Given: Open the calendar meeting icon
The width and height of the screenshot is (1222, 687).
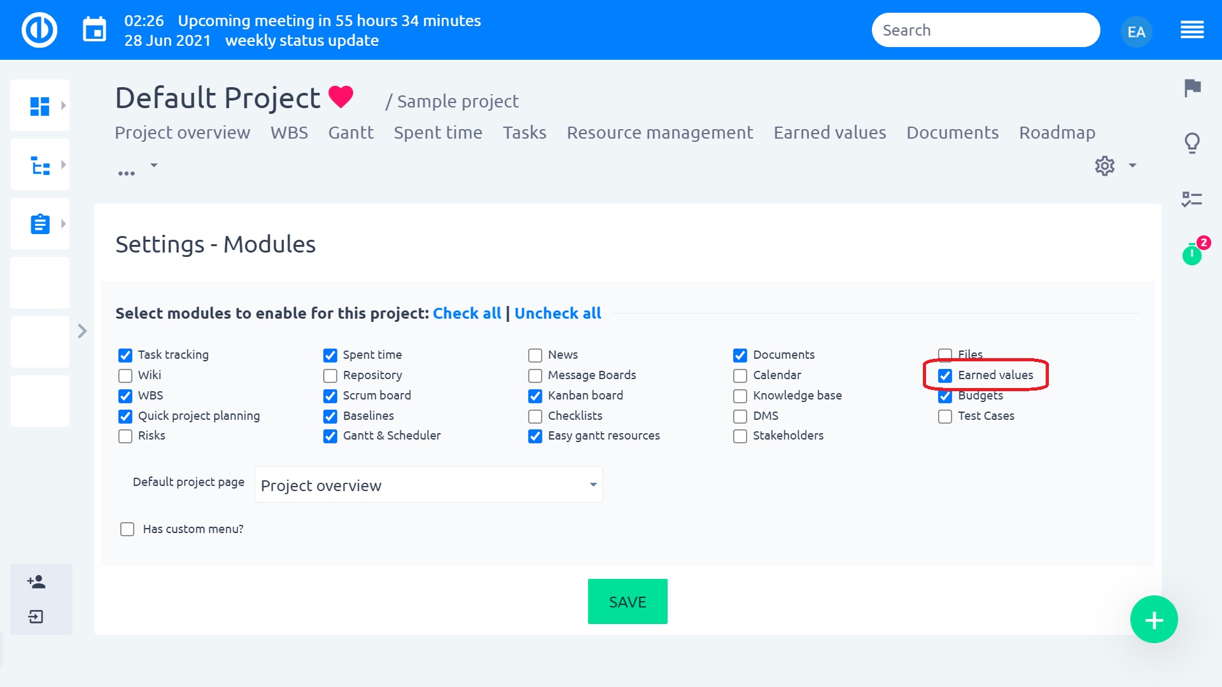Looking at the screenshot, I should tap(95, 30).
